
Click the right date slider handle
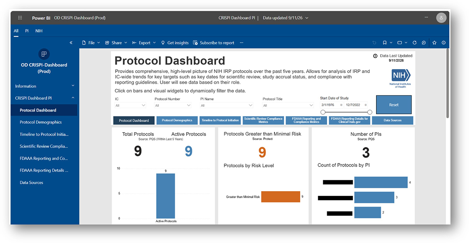[370, 112]
